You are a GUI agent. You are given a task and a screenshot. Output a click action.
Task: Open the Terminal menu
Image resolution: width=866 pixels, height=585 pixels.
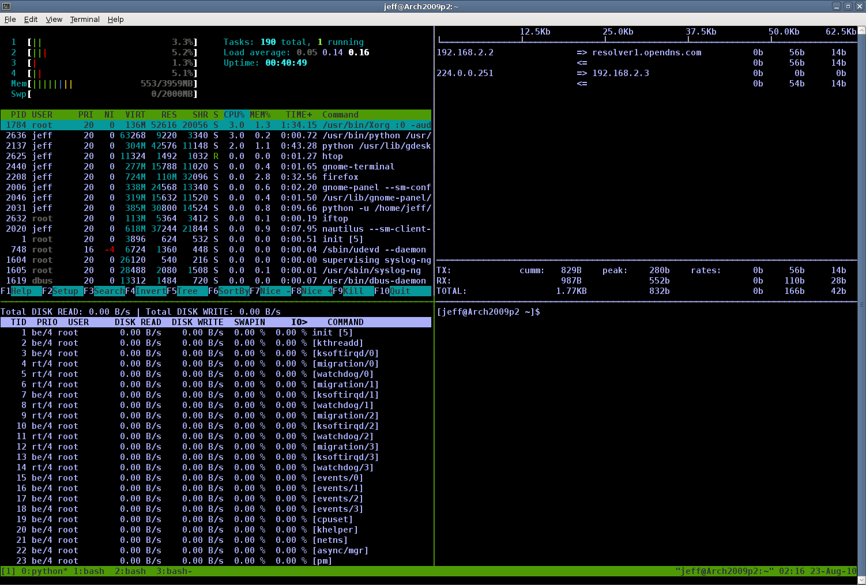pos(85,19)
